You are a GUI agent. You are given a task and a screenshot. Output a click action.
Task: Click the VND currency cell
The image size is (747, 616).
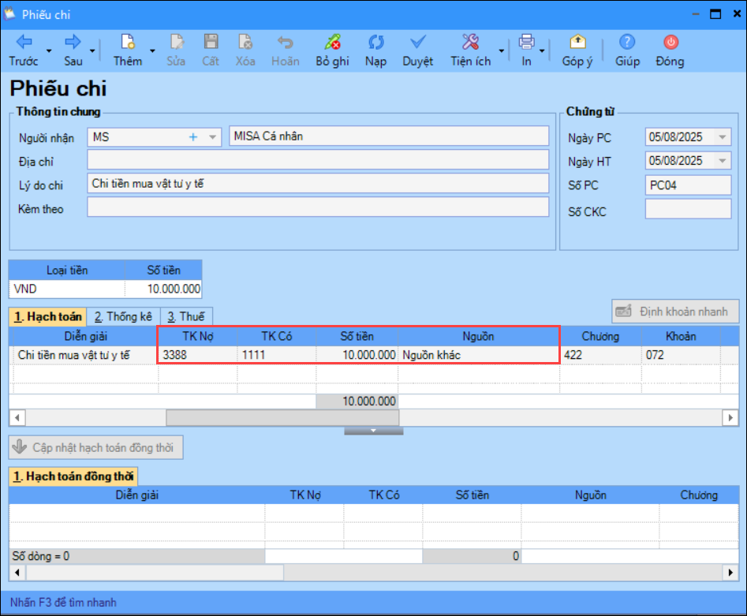(67, 289)
